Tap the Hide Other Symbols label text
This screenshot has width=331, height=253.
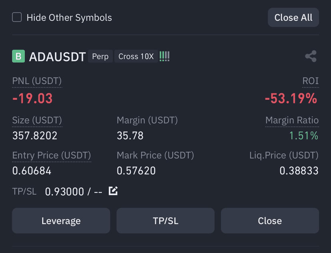[69, 18]
